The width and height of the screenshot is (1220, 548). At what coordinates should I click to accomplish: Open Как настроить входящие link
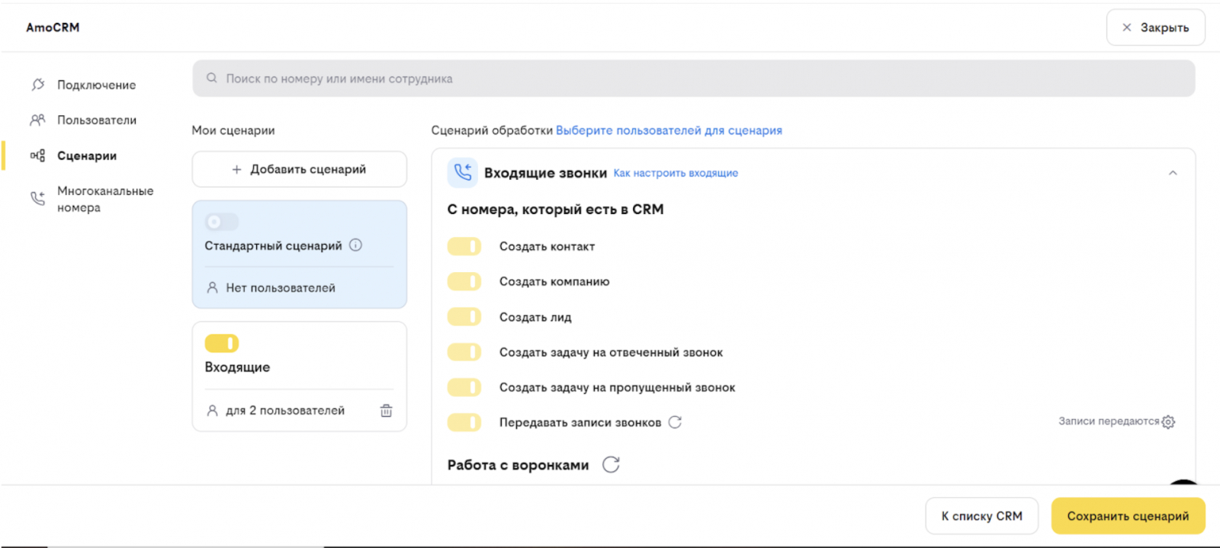pos(676,173)
